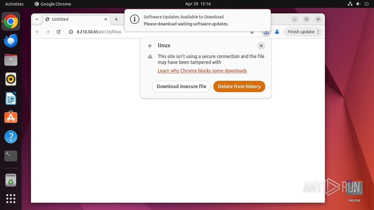Open the Activities overview
The image size is (374, 210).
pos(14,4)
